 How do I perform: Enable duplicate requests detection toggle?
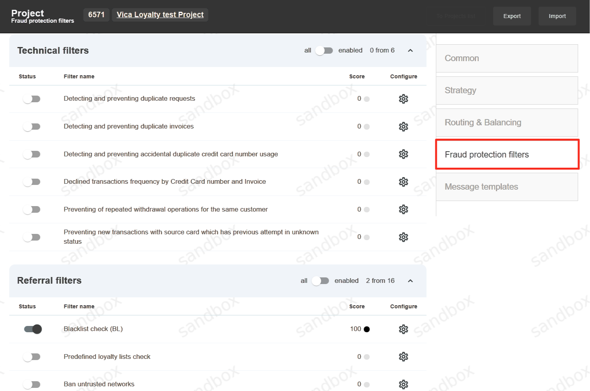coord(32,99)
